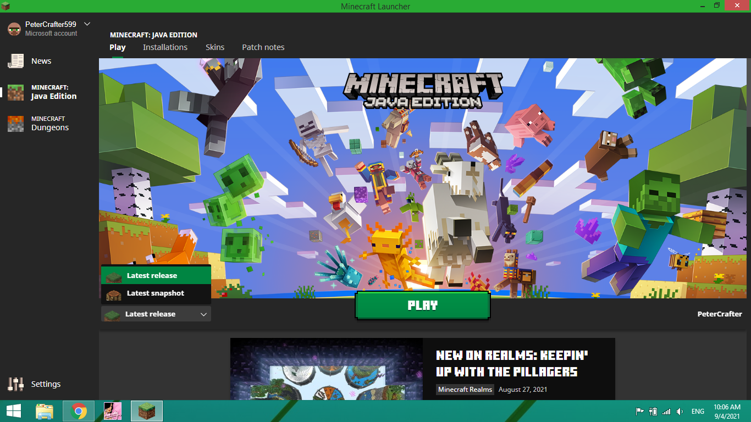Click the title bar grass block icon
Viewport: 751px width, 422px height.
pyautogui.click(x=6, y=6)
